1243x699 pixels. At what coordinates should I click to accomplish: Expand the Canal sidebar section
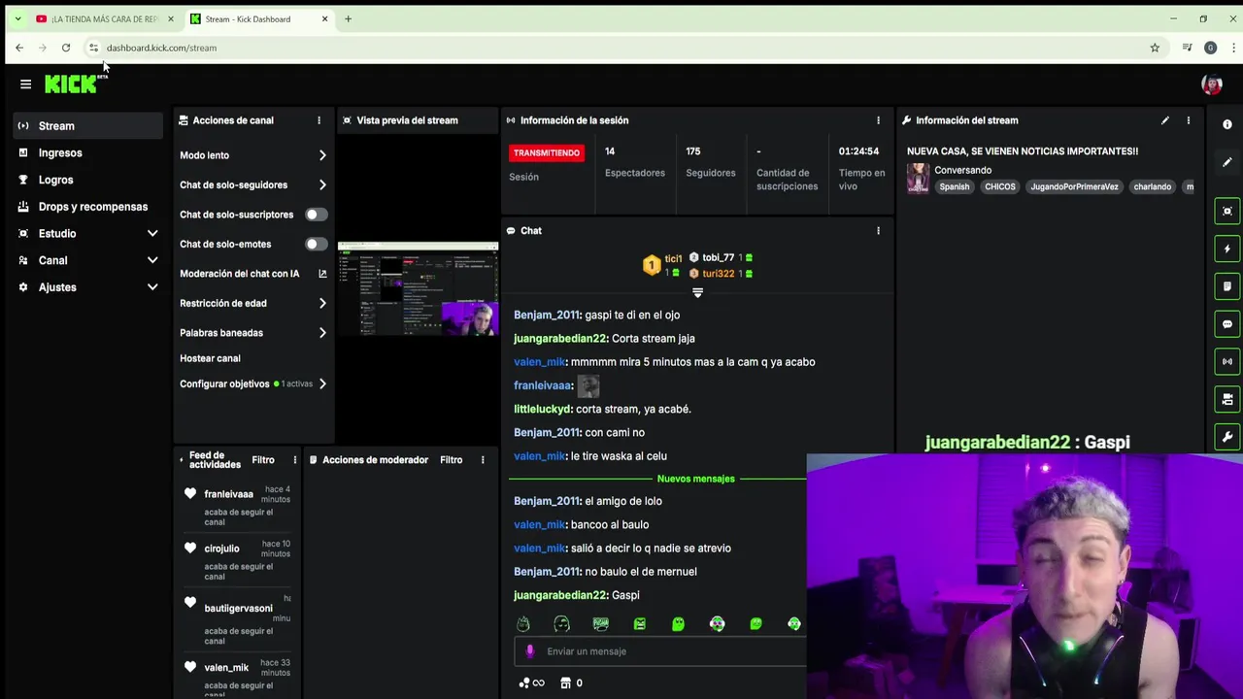[x=151, y=260]
